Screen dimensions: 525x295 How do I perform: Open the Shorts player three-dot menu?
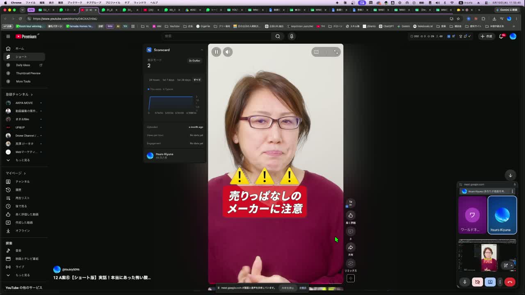(x=326, y=52)
